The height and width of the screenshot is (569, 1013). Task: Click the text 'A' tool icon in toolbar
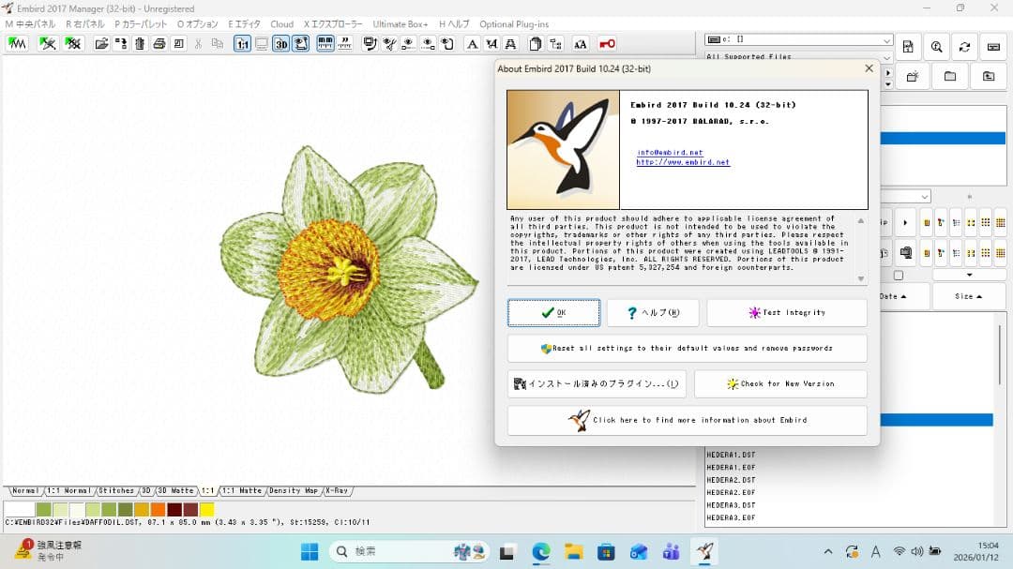[x=472, y=44]
